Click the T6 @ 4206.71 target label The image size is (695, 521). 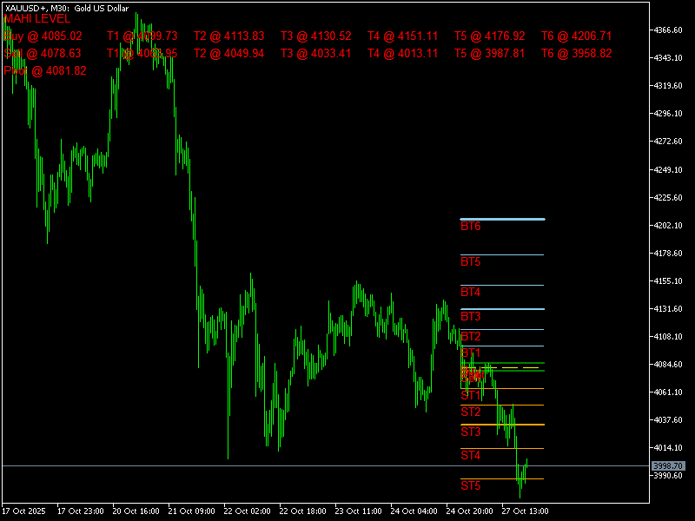click(576, 36)
